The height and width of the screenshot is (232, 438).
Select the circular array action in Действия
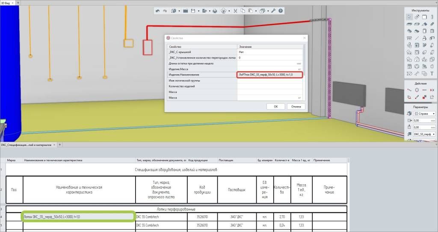pos(417,90)
